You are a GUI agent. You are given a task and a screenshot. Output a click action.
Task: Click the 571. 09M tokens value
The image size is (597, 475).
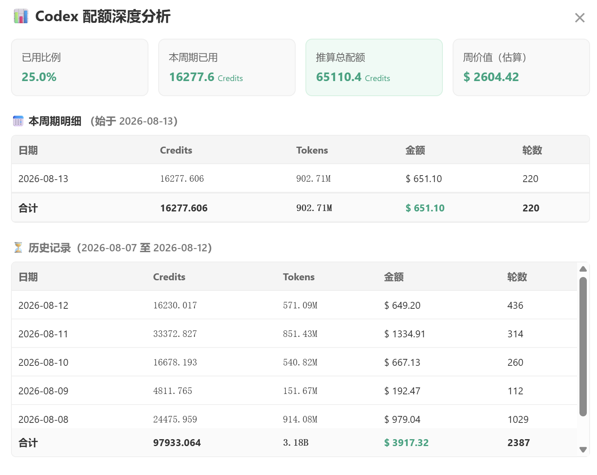point(300,306)
